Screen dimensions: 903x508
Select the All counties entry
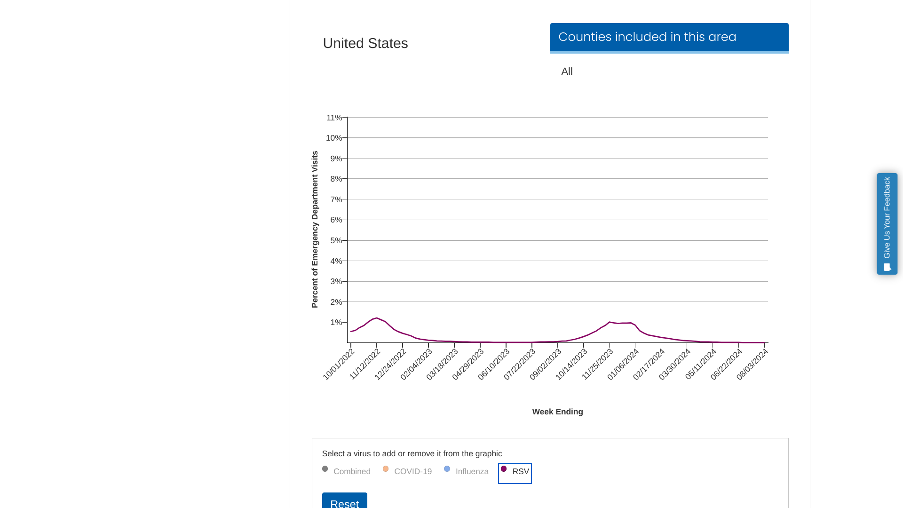(567, 71)
